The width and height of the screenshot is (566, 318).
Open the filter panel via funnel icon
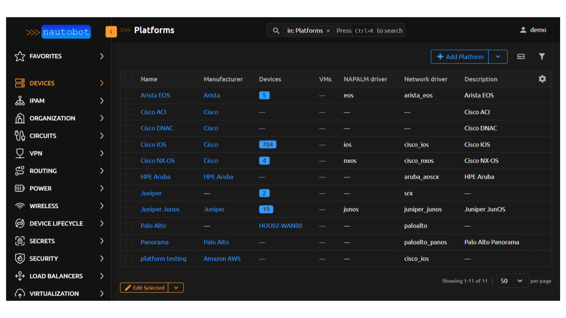pos(542,56)
